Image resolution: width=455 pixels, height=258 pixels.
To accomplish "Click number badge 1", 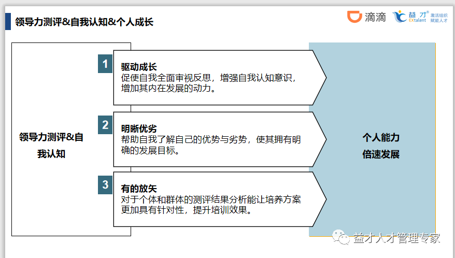I will point(105,64).
